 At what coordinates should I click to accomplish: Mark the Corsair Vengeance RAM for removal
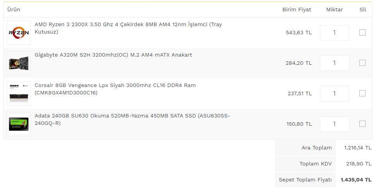click(362, 93)
